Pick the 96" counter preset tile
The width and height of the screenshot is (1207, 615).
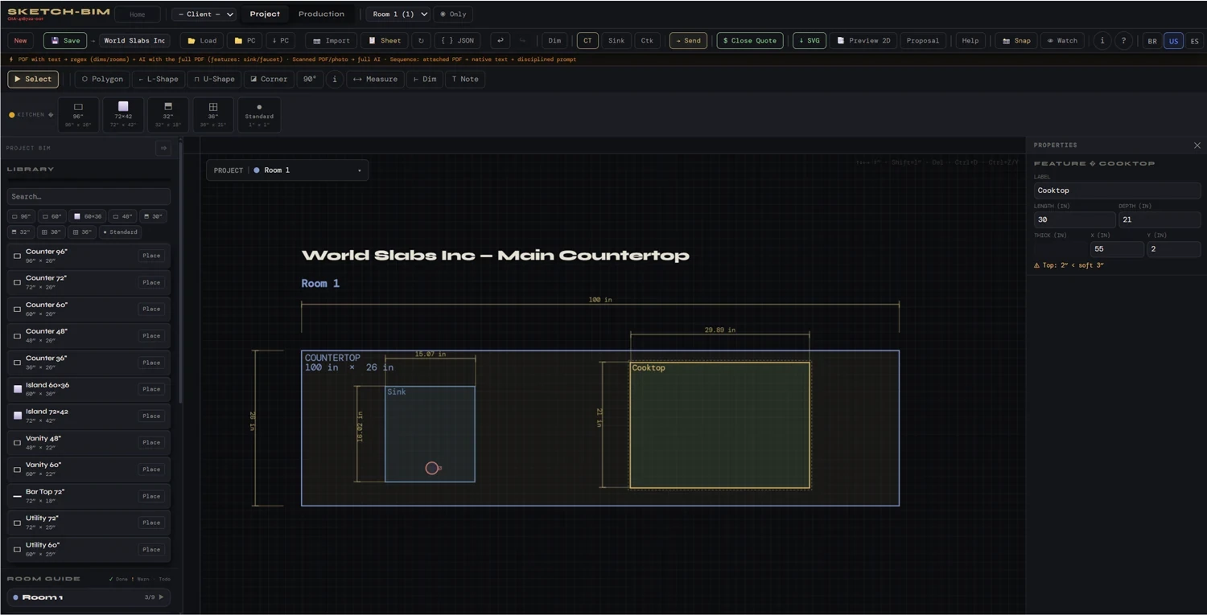coord(78,114)
